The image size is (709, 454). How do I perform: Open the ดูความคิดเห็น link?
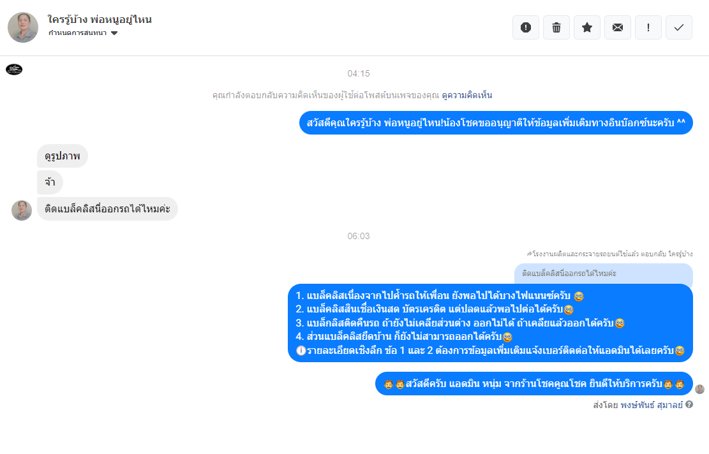466,95
